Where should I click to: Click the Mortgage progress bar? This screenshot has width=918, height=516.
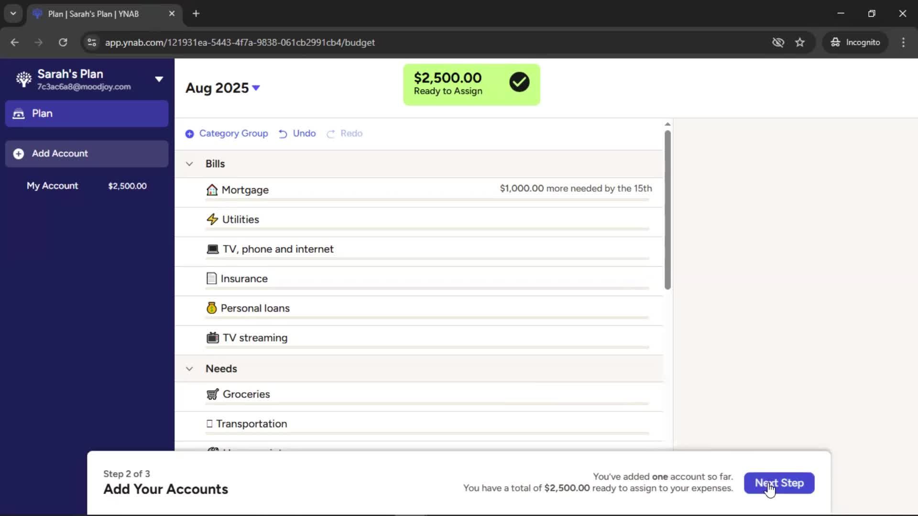(x=427, y=200)
